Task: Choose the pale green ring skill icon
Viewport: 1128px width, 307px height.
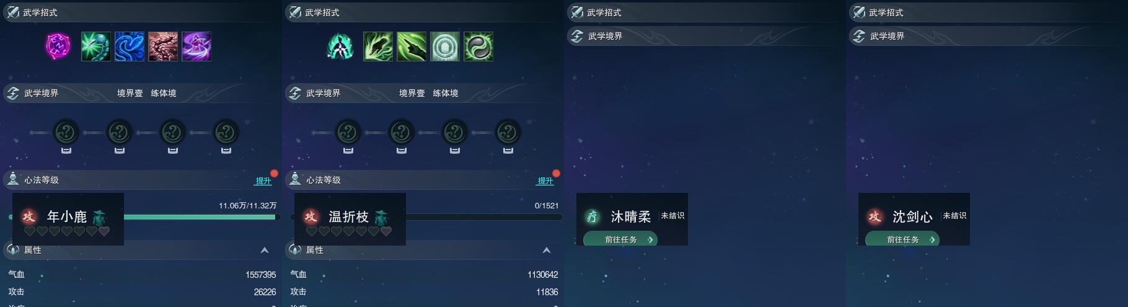Action: tap(445, 47)
